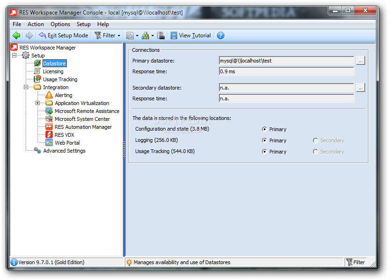Open the dropdown arrow beside colored blocks icon
The height and width of the screenshot is (280, 389).
[x=152, y=36]
